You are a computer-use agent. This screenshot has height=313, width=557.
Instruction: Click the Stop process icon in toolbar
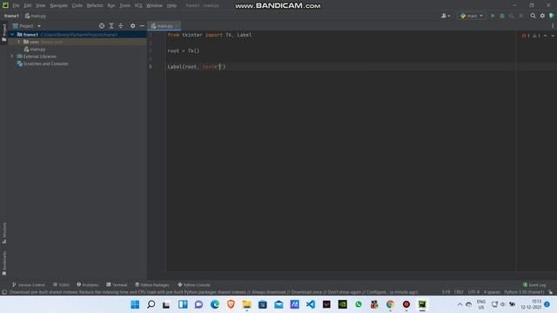click(x=520, y=16)
